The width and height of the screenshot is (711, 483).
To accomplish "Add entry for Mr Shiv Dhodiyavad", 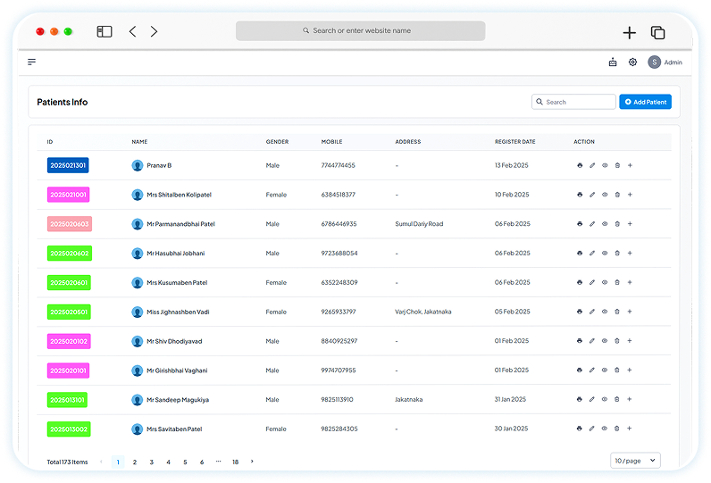I will pyautogui.click(x=630, y=341).
